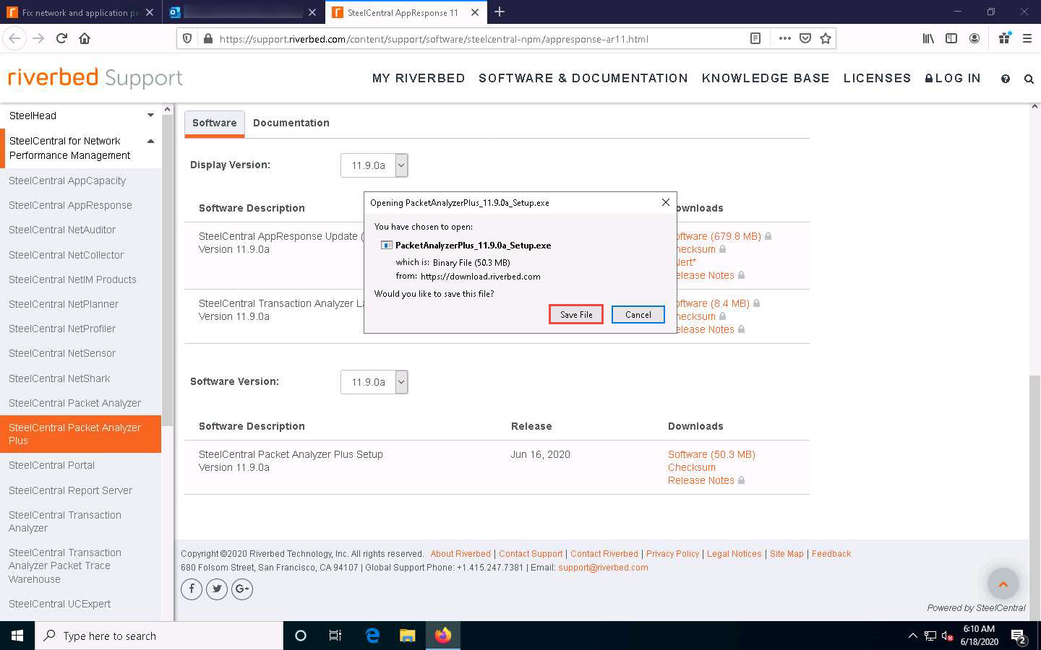The height and width of the screenshot is (650, 1041).
Task: Click the scroll-to-top arrow button
Action: [1003, 584]
